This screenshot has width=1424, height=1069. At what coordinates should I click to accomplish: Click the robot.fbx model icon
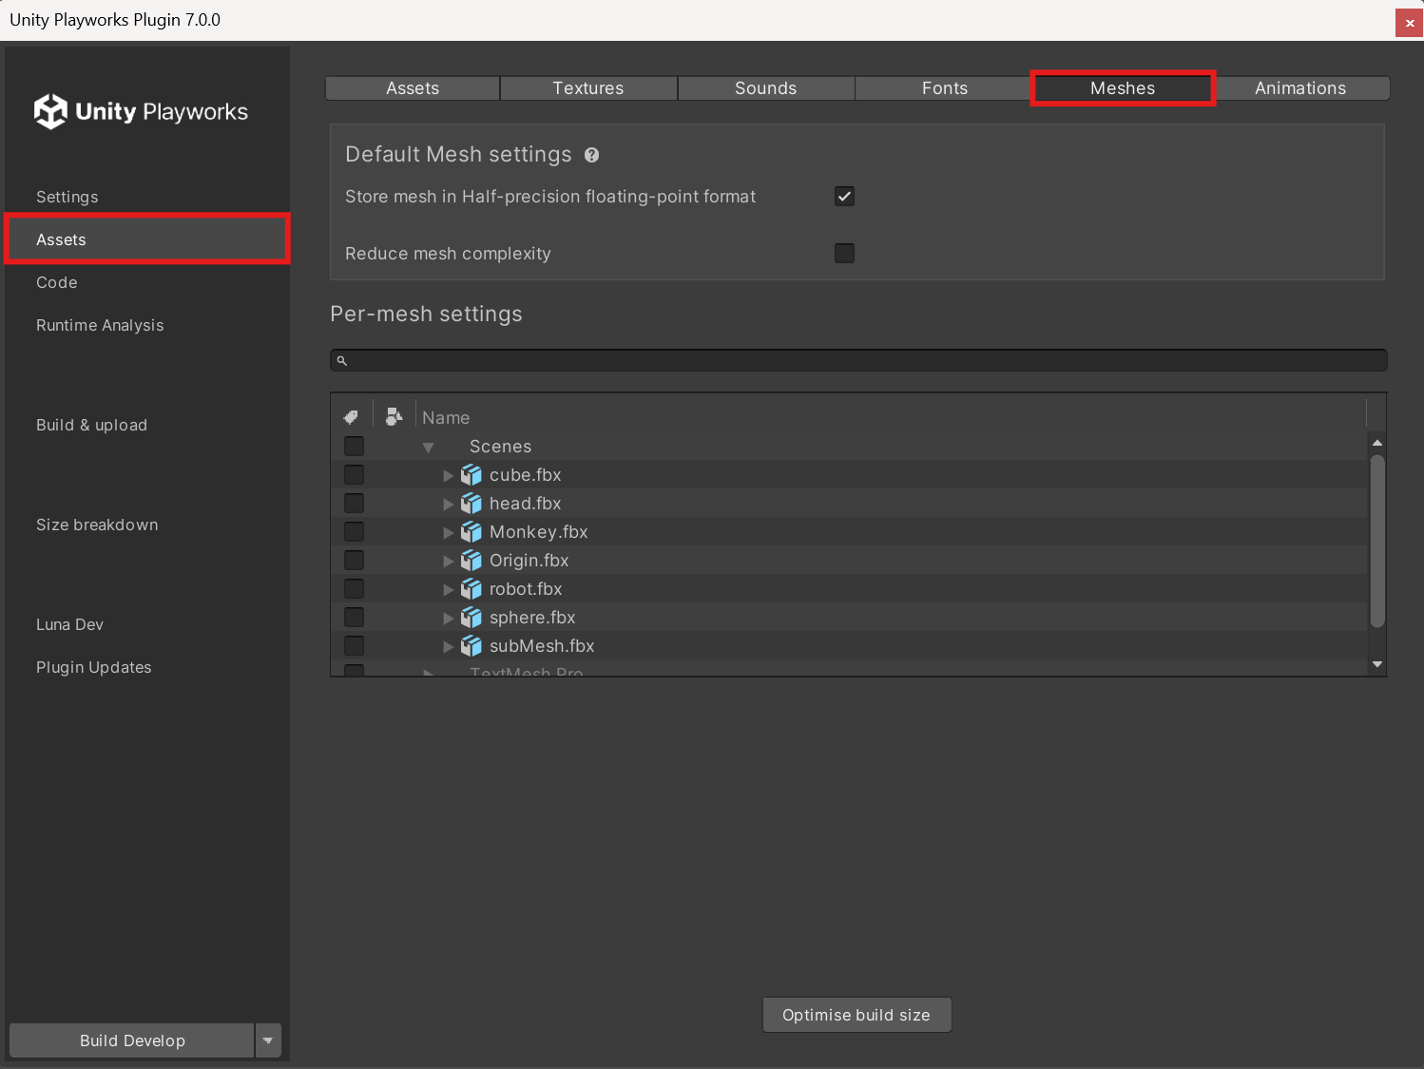[x=471, y=589]
